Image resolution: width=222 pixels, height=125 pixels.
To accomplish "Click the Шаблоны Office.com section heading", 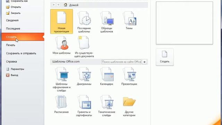I will [x=66, y=61].
